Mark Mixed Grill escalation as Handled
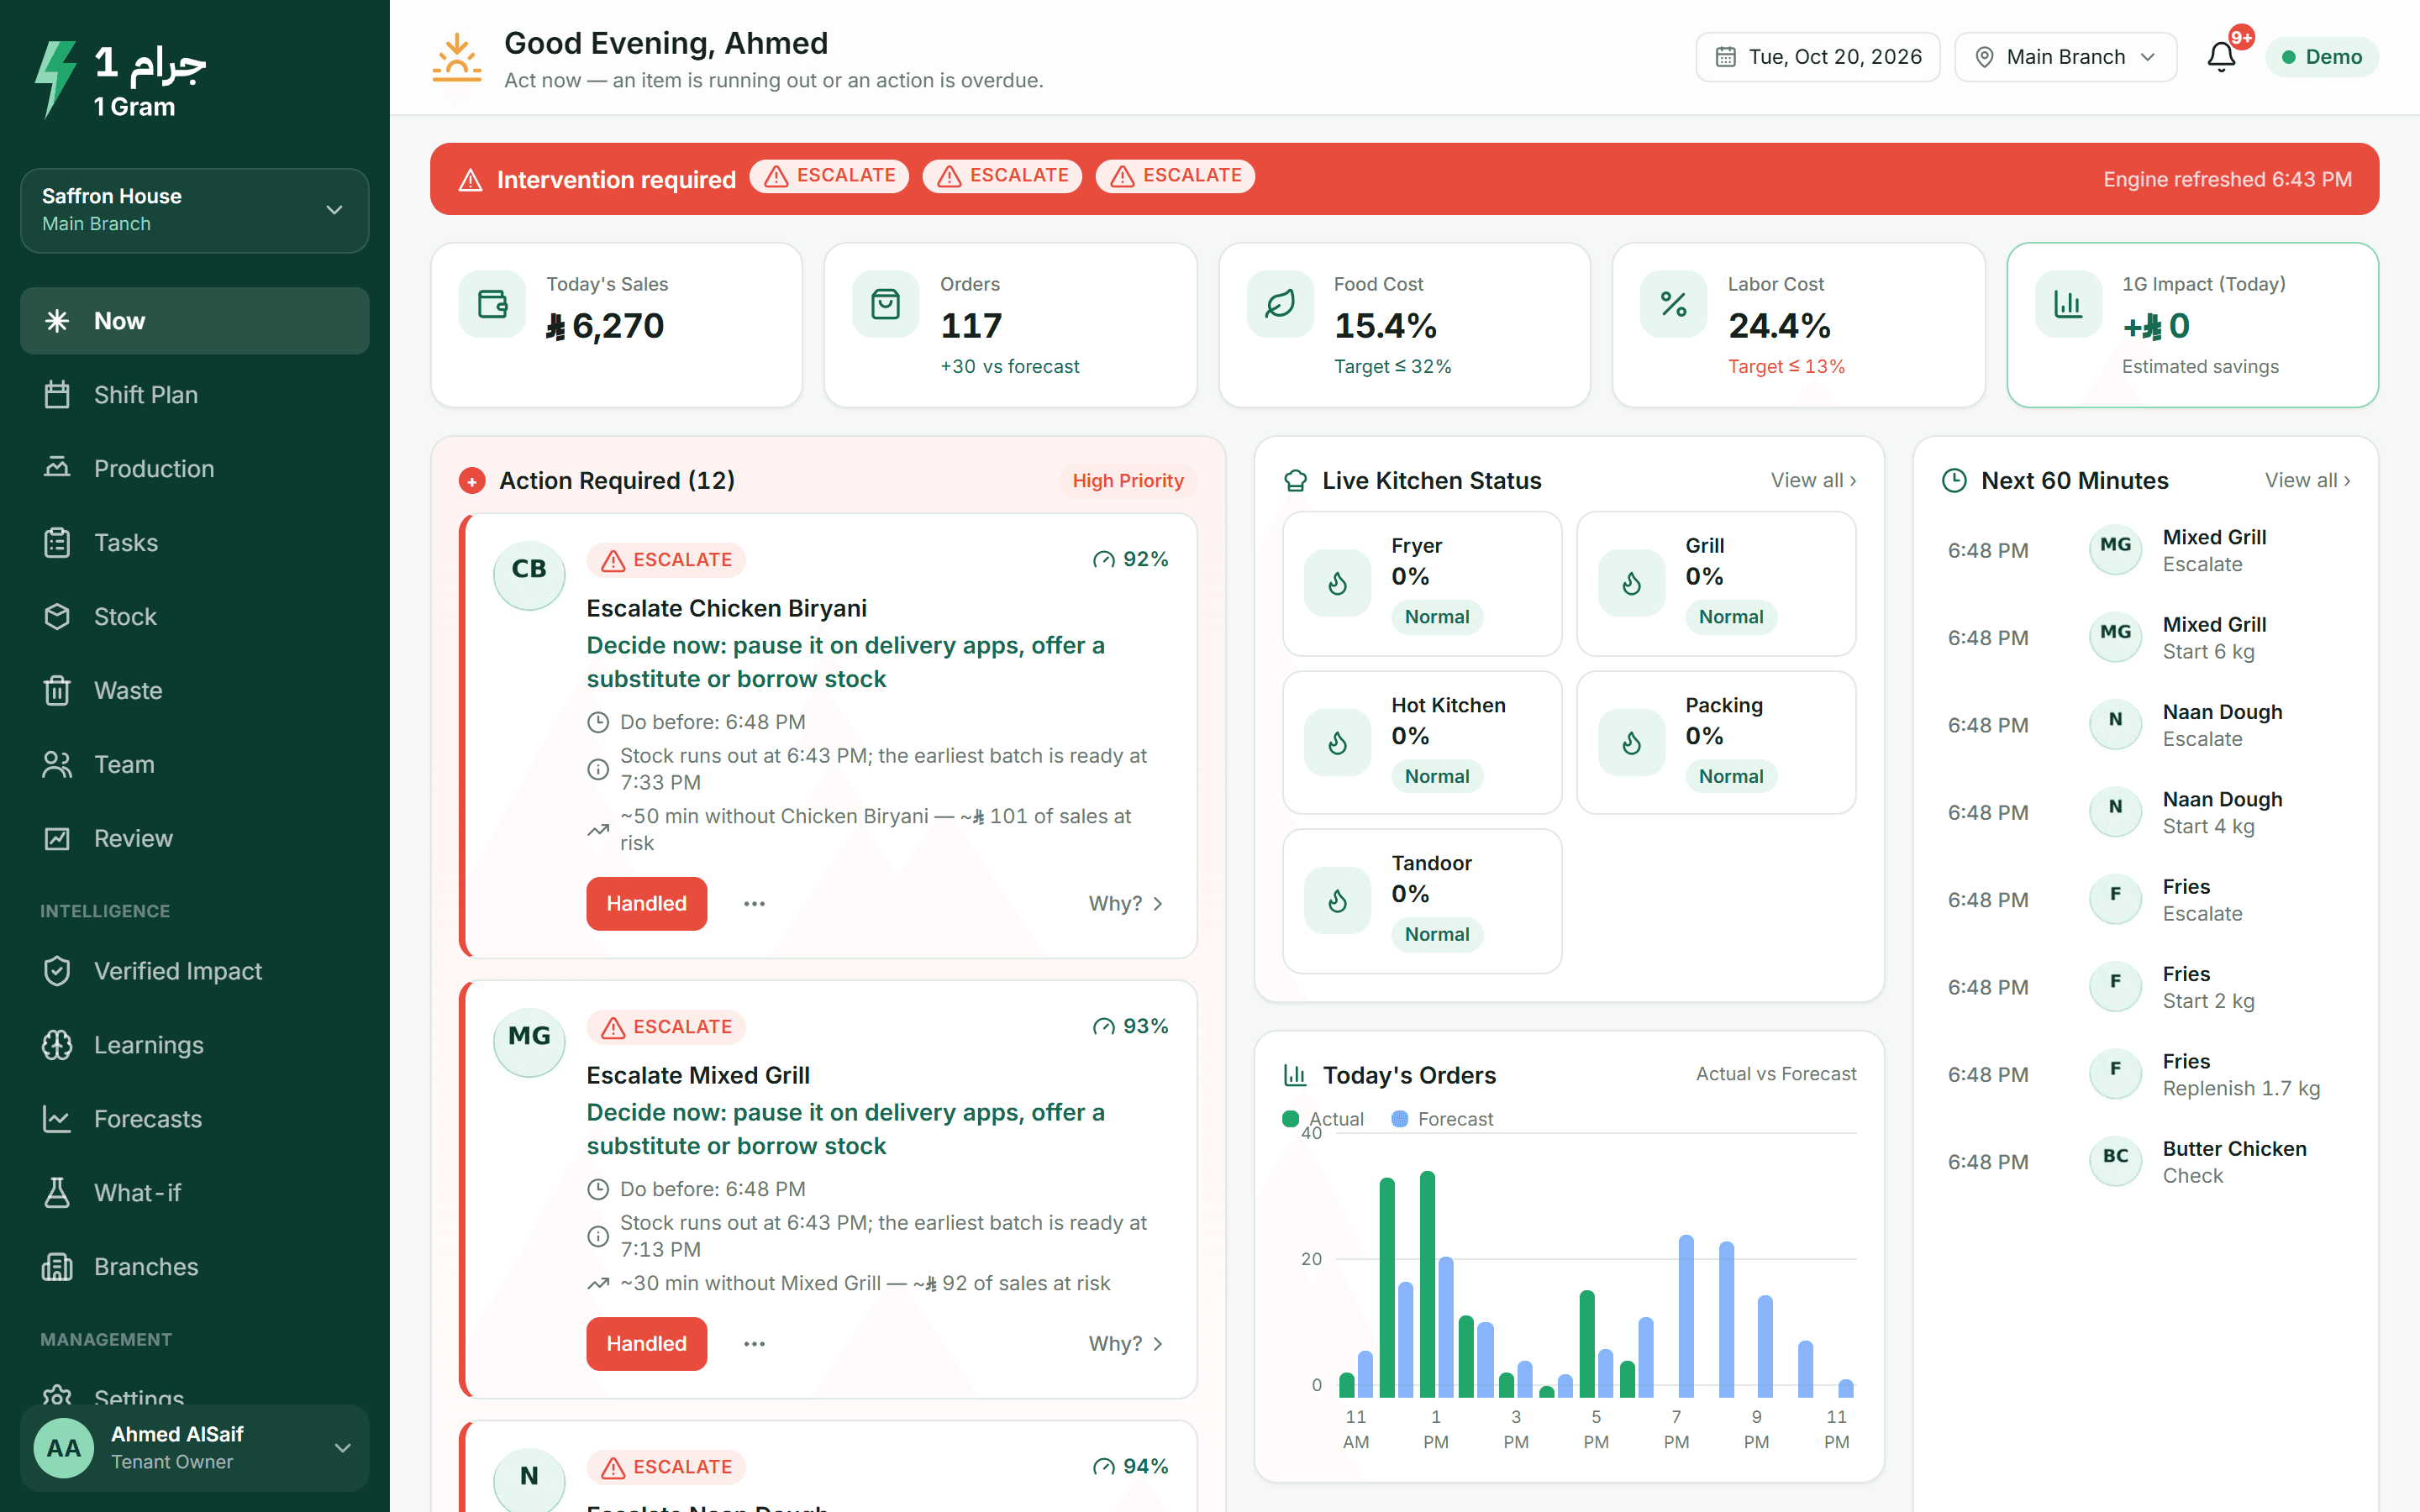Screen dimensions: 2420x1512 coord(646,1344)
